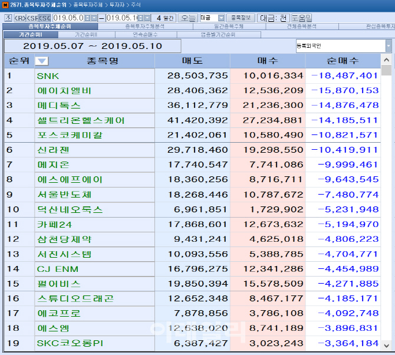The width and height of the screenshot is (395, 355).
Task: Switch to the 연속순매수 sub-tab
Action: point(146,35)
